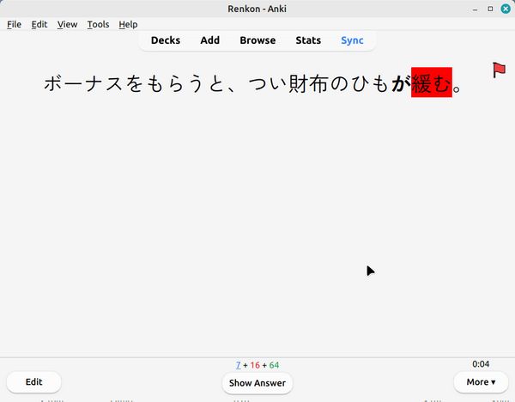This screenshot has width=515, height=402.
Task: Click the review card count 64
Action: (x=274, y=365)
